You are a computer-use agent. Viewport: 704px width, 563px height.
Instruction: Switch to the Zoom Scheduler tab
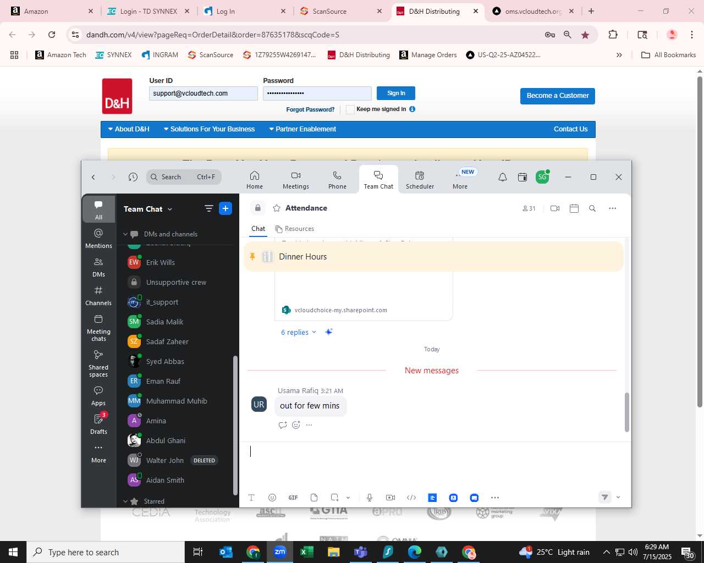pos(420,180)
